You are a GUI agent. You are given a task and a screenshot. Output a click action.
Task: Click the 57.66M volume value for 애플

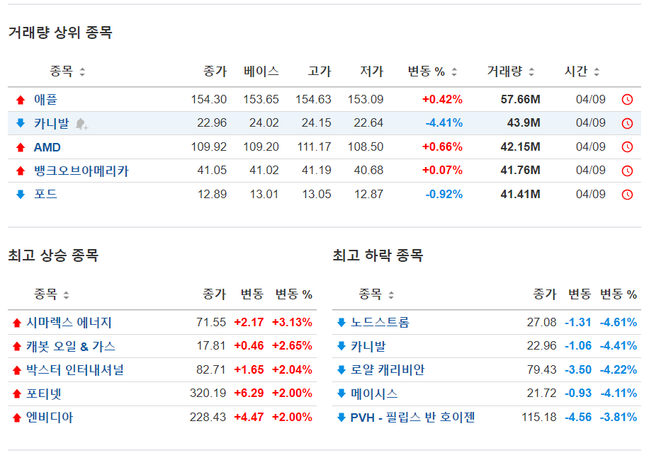pyautogui.click(x=520, y=99)
